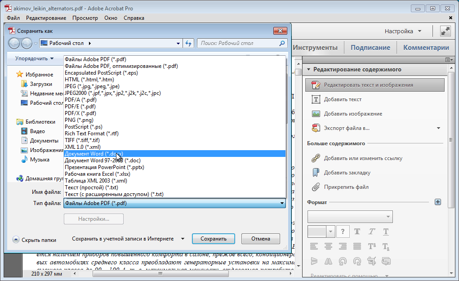Select Rich Text Format (*.rtf) option
459x281 pixels.
click(x=174, y=134)
